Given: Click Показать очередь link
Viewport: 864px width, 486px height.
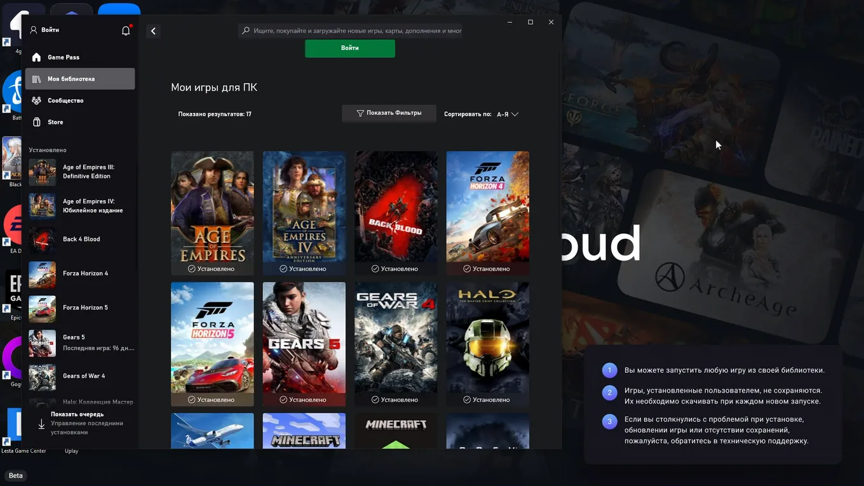Looking at the screenshot, I should (x=78, y=414).
